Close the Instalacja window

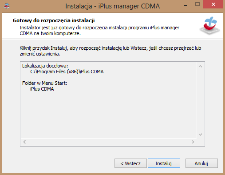213,4
